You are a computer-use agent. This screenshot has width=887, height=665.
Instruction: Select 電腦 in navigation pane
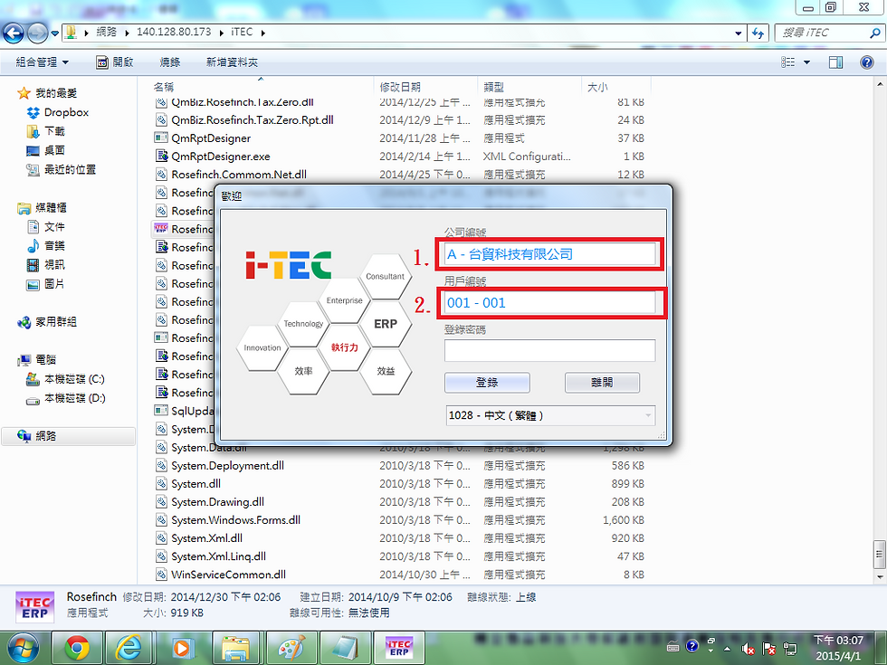[45, 360]
